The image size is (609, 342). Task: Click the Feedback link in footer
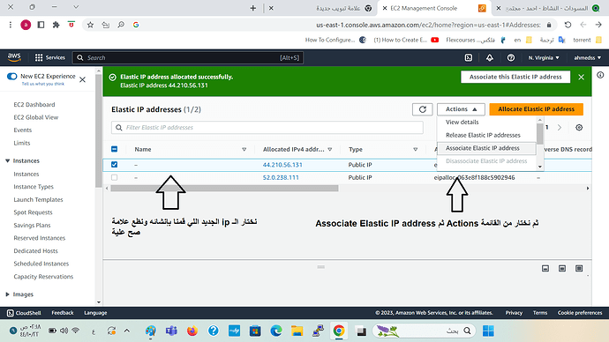click(63, 313)
